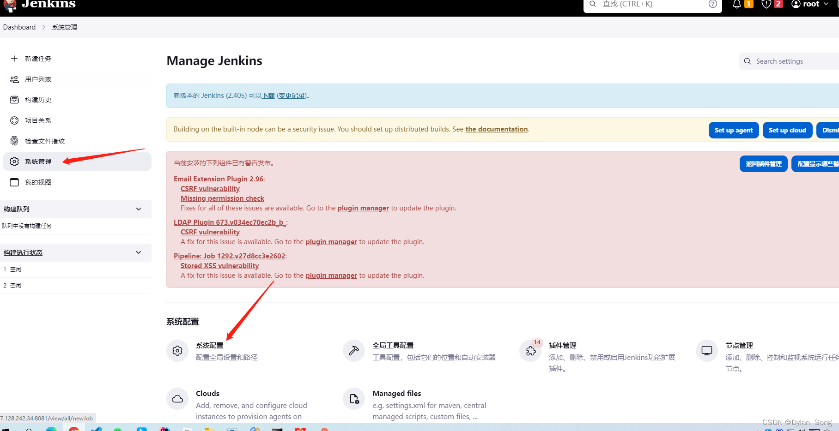Expand the root user dropdown arrow
Viewport: 839px width, 431px height.
tap(826, 4)
